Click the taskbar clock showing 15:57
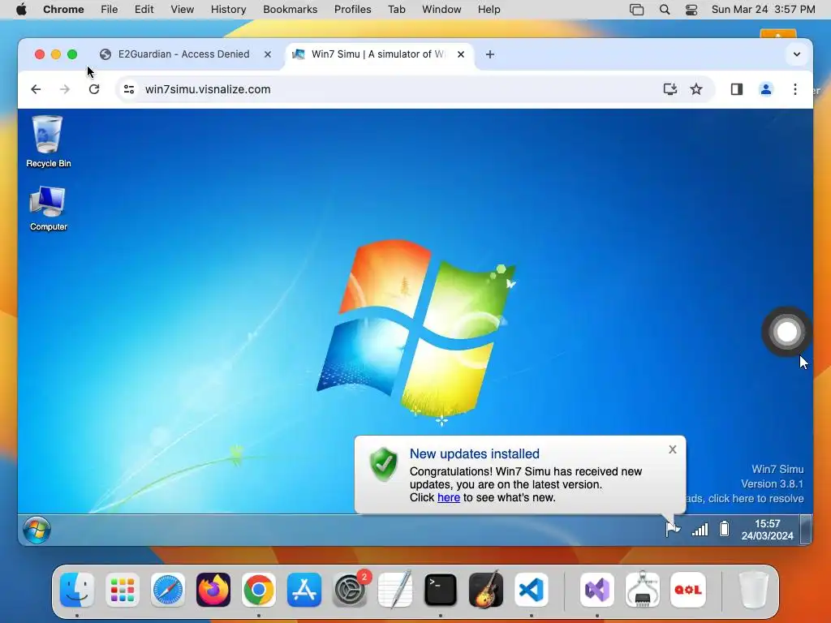831x623 pixels. coord(767,530)
